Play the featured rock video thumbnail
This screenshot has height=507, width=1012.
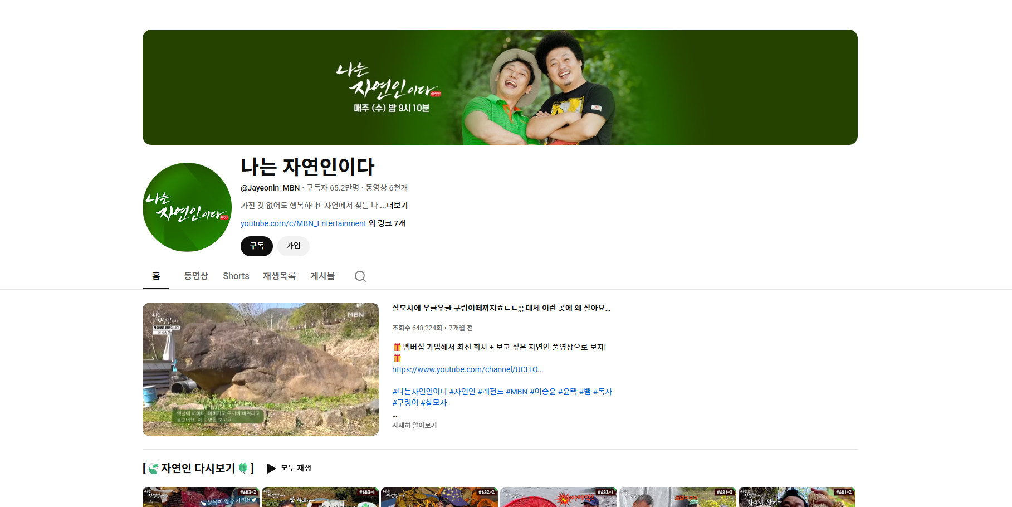coord(261,369)
